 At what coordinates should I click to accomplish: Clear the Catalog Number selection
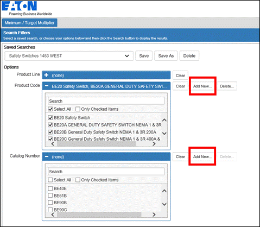(180, 157)
